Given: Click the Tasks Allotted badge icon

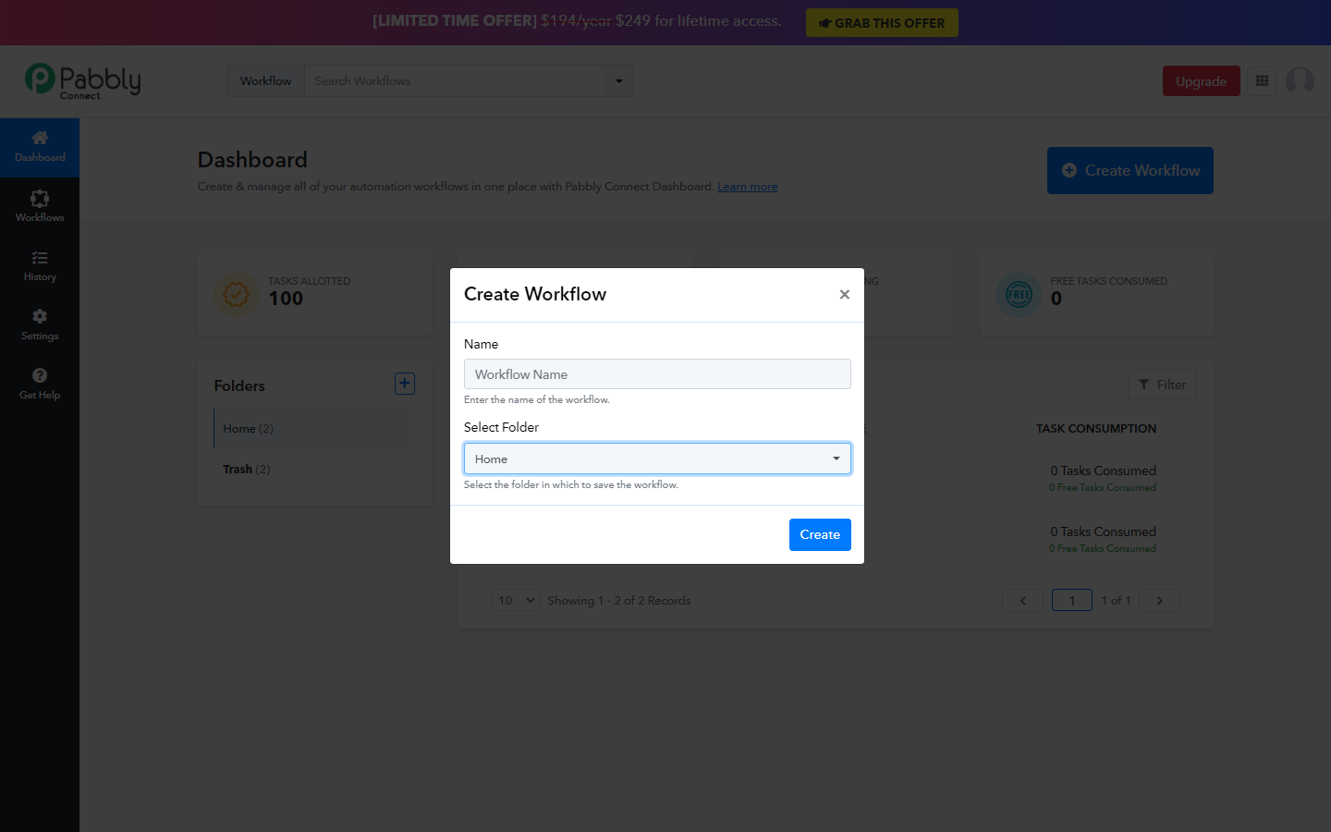Looking at the screenshot, I should coord(237,295).
